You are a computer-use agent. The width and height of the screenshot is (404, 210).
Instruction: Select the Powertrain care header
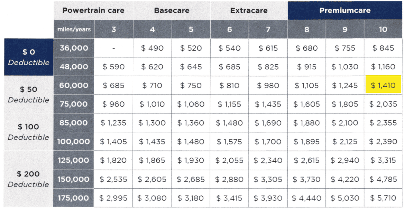pos(93,11)
